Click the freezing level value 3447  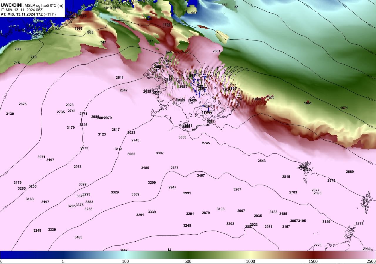point(124,250)
